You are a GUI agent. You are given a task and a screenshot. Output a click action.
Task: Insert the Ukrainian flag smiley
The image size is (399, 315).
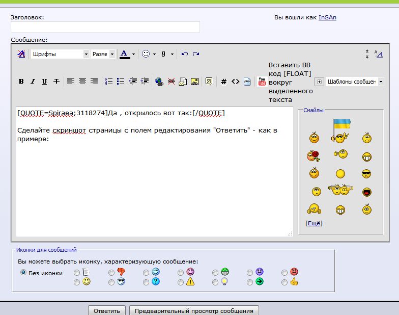341,130
